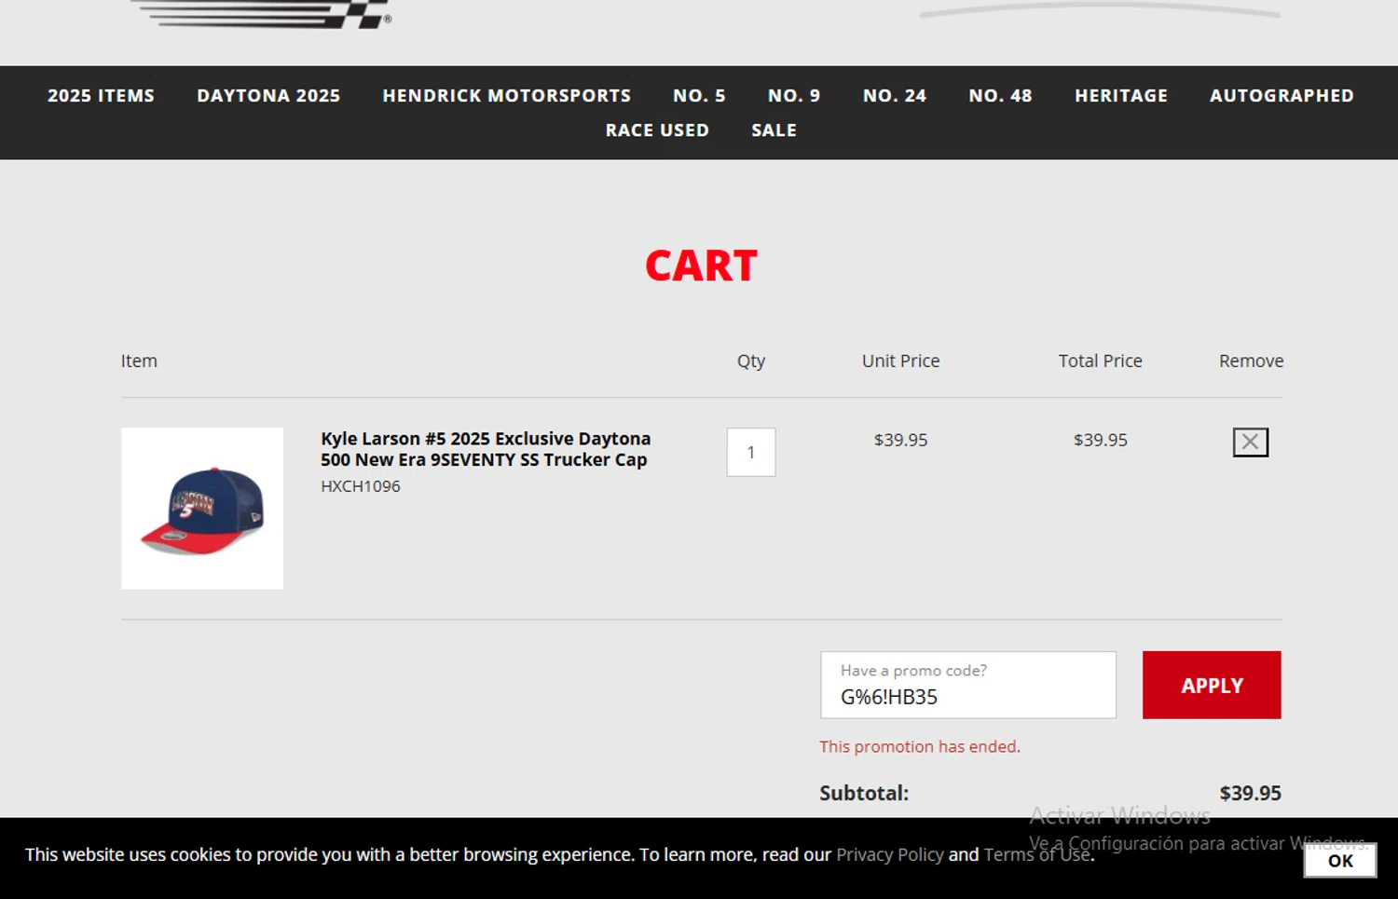Browse No. 48 merchandise
The image size is (1398, 899).
[x=1000, y=96]
